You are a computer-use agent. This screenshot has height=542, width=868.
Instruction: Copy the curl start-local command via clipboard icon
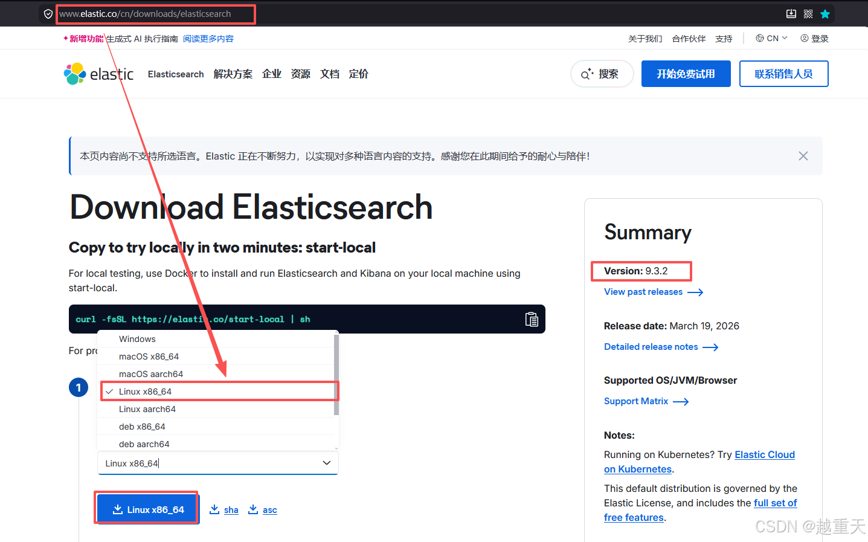(532, 319)
